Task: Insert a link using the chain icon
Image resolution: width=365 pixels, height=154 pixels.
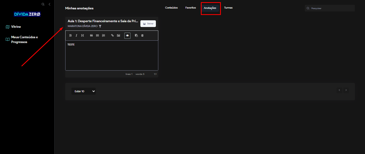Action: click(x=112, y=36)
